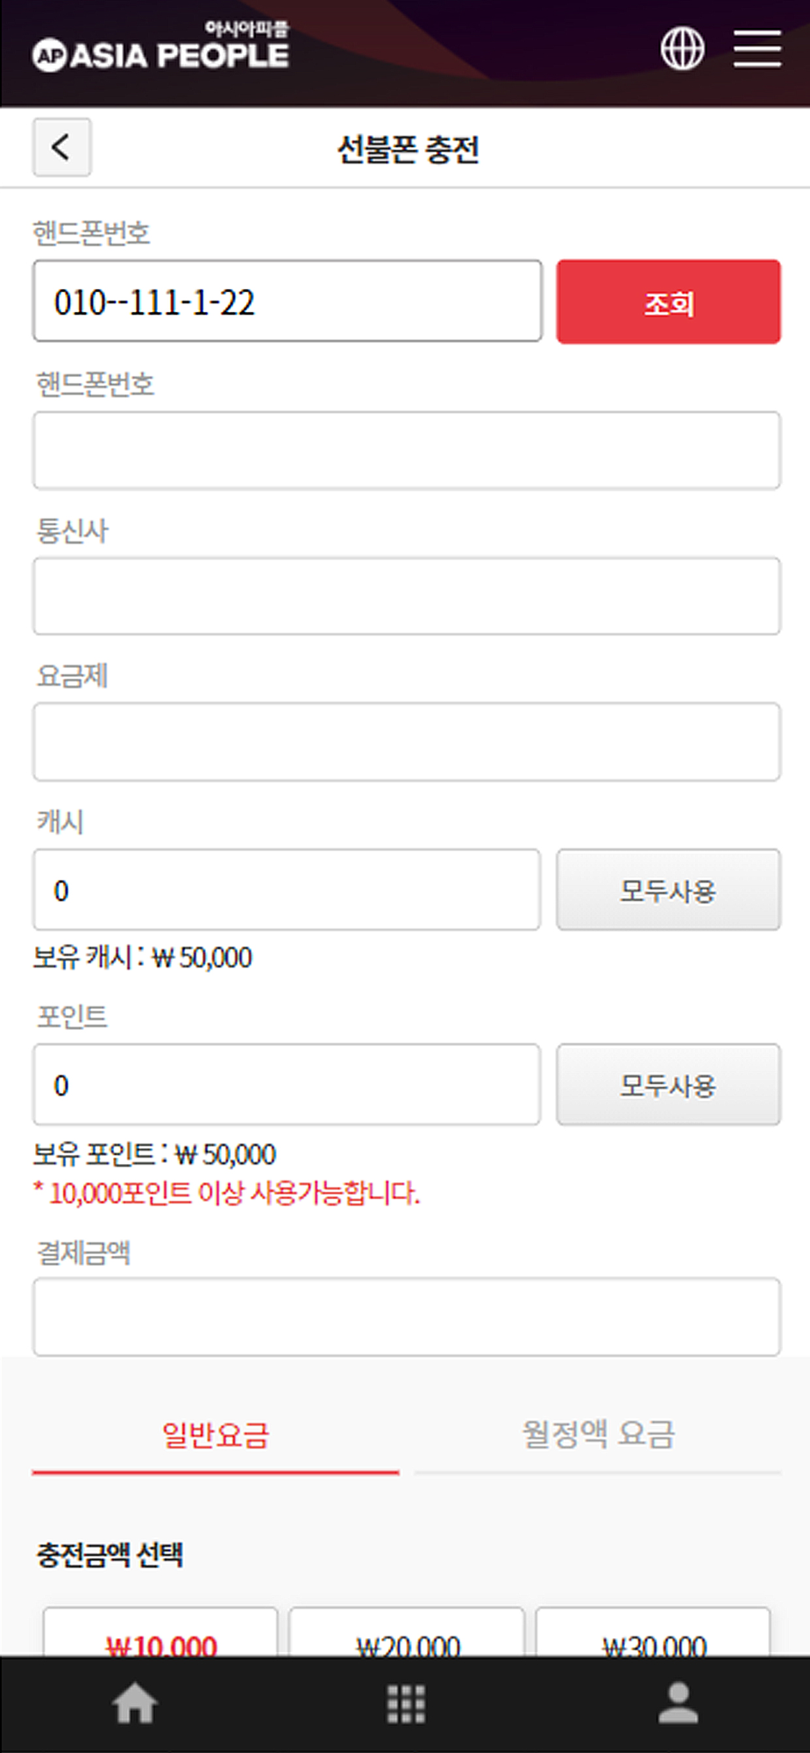The height and width of the screenshot is (1753, 810).
Task: Open the user profile icon
Action: point(678,1703)
